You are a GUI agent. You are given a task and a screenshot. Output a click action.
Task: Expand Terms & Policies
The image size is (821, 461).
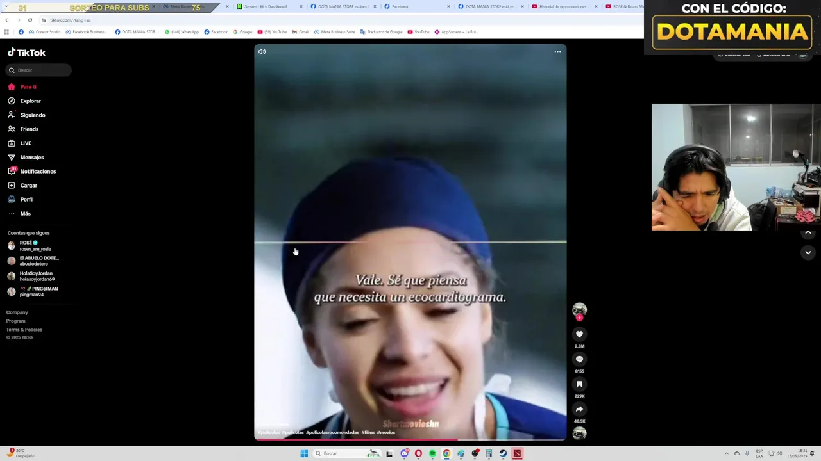tap(24, 329)
